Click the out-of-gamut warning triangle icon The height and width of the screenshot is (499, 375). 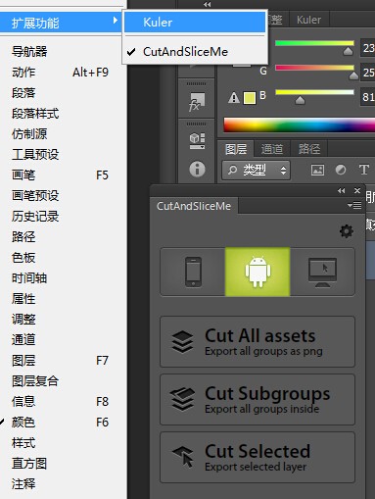tap(234, 97)
